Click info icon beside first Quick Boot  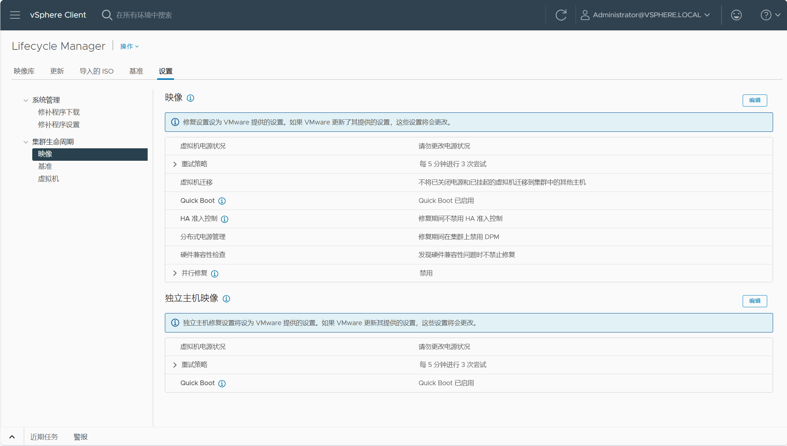pyautogui.click(x=222, y=201)
